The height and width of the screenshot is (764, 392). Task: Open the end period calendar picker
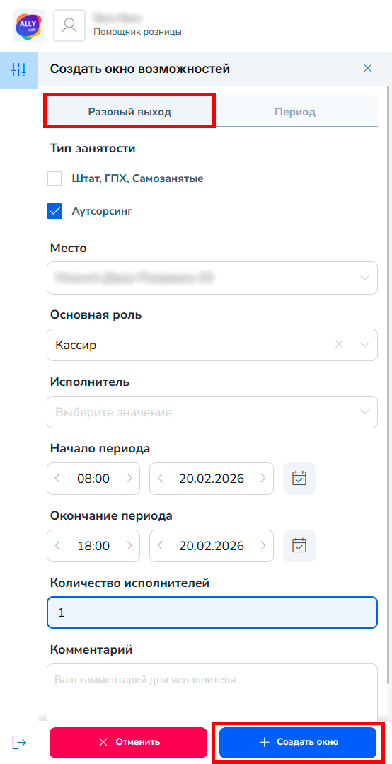click(x=299, y=546)
